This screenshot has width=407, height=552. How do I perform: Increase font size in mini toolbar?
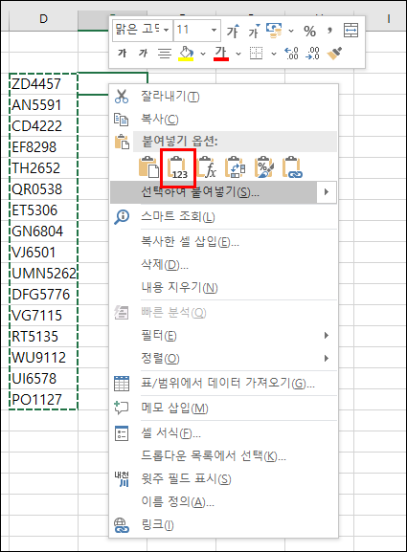click(233, 31)
